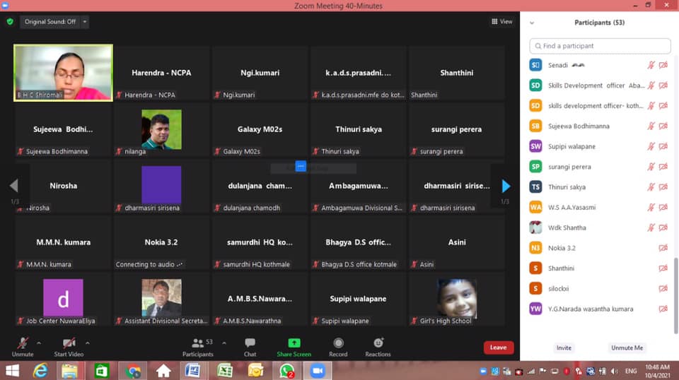Open Excel from the taskbar
679x380 pixels.
click(225, 371)
